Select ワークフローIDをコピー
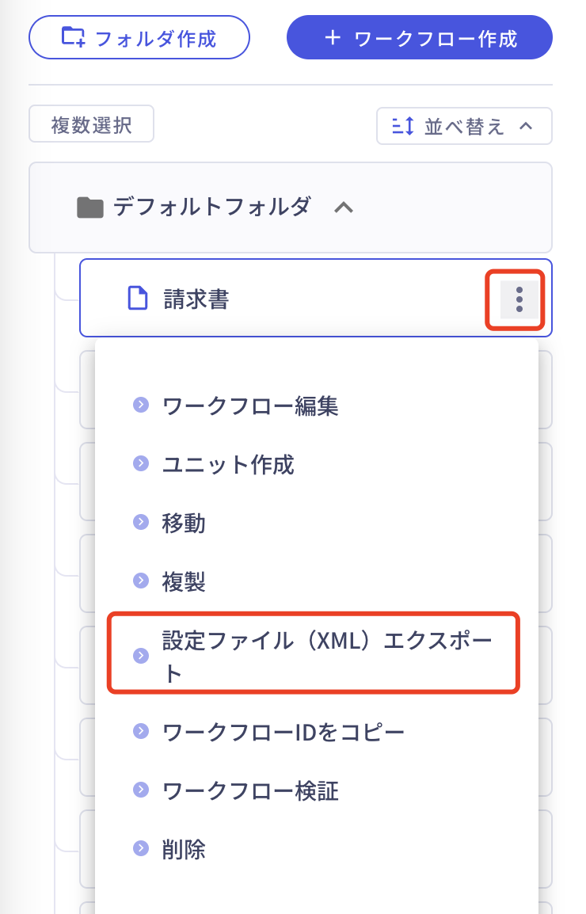The width and height of the screenshot is (586, 914). click(x=283, y=732)
